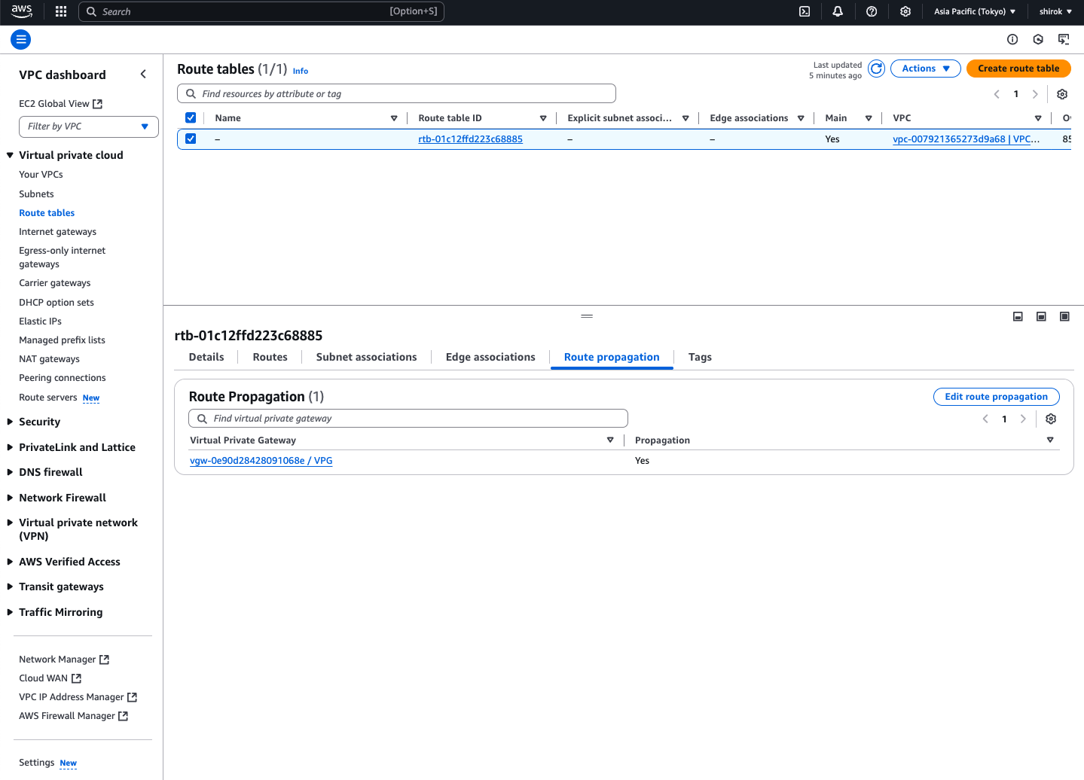The image size is (1084, 780).
Task: Open Network Manager external link
Action: tap(64, 660)
